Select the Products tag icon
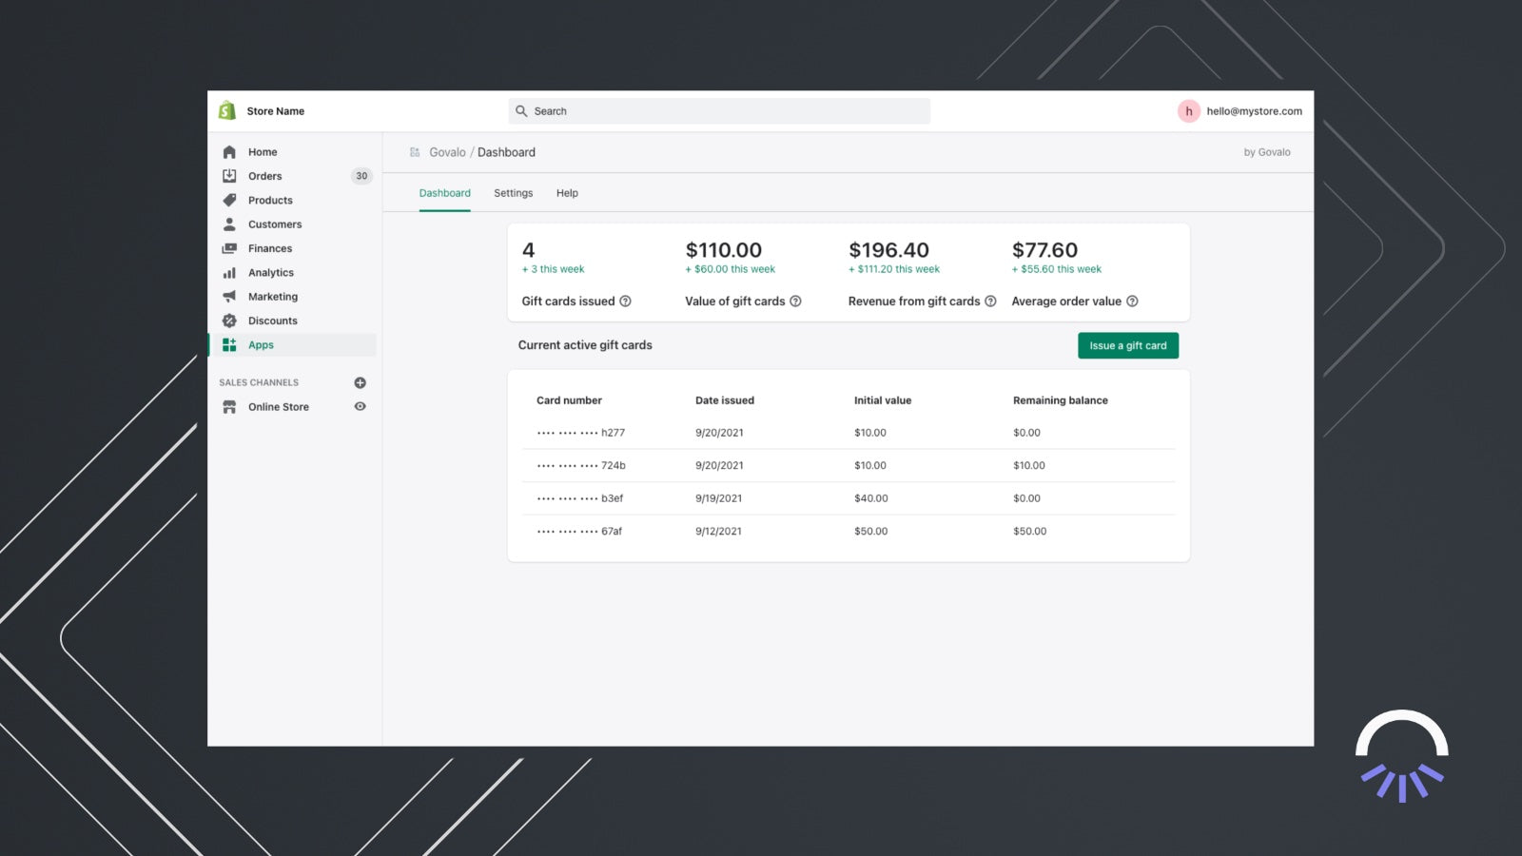Image resolution: width=1522 pixels, height=856 pixels. (x=229, y=201)
